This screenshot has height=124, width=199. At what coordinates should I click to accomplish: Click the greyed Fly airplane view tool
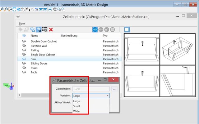click(33, 9)
